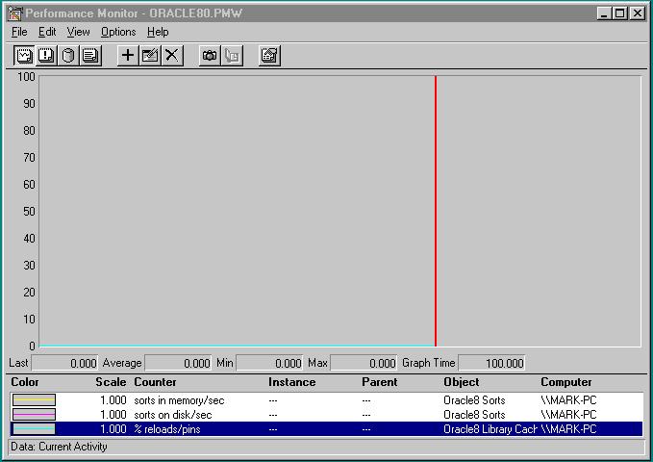The height and width of the screenshot is (462, 653).
Task: Open the Report view icon
Action: pos(90,56)
